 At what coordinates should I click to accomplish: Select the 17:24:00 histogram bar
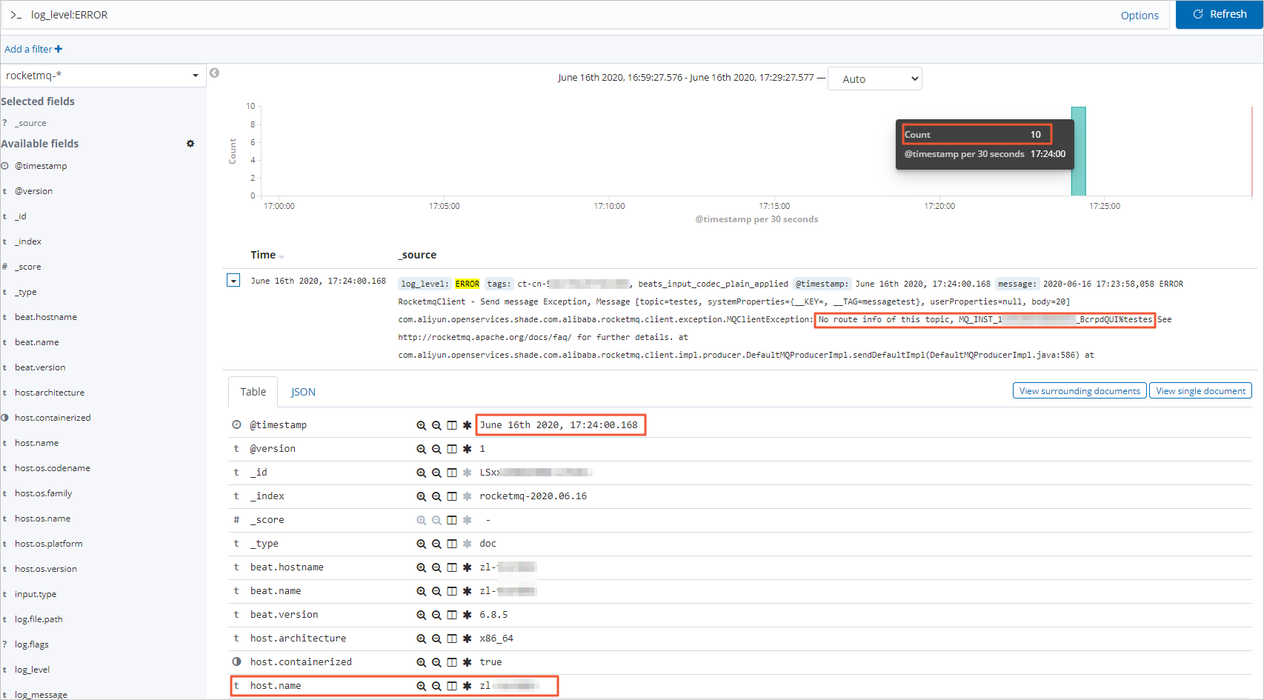pos(1079,151)
